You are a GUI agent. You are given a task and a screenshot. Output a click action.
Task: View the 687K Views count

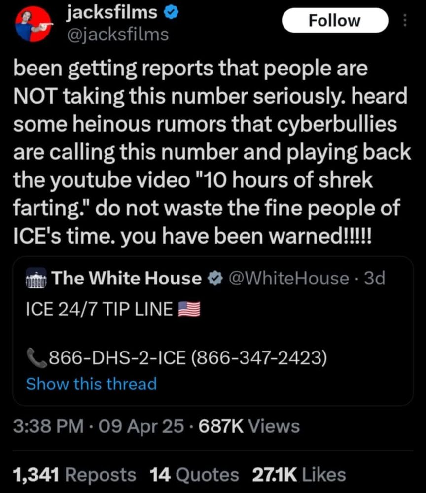tap(249, 426)
